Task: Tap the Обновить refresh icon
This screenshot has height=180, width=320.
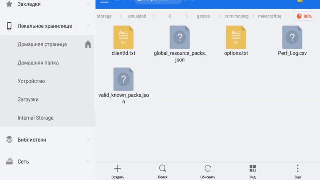Action: point(208,169)
